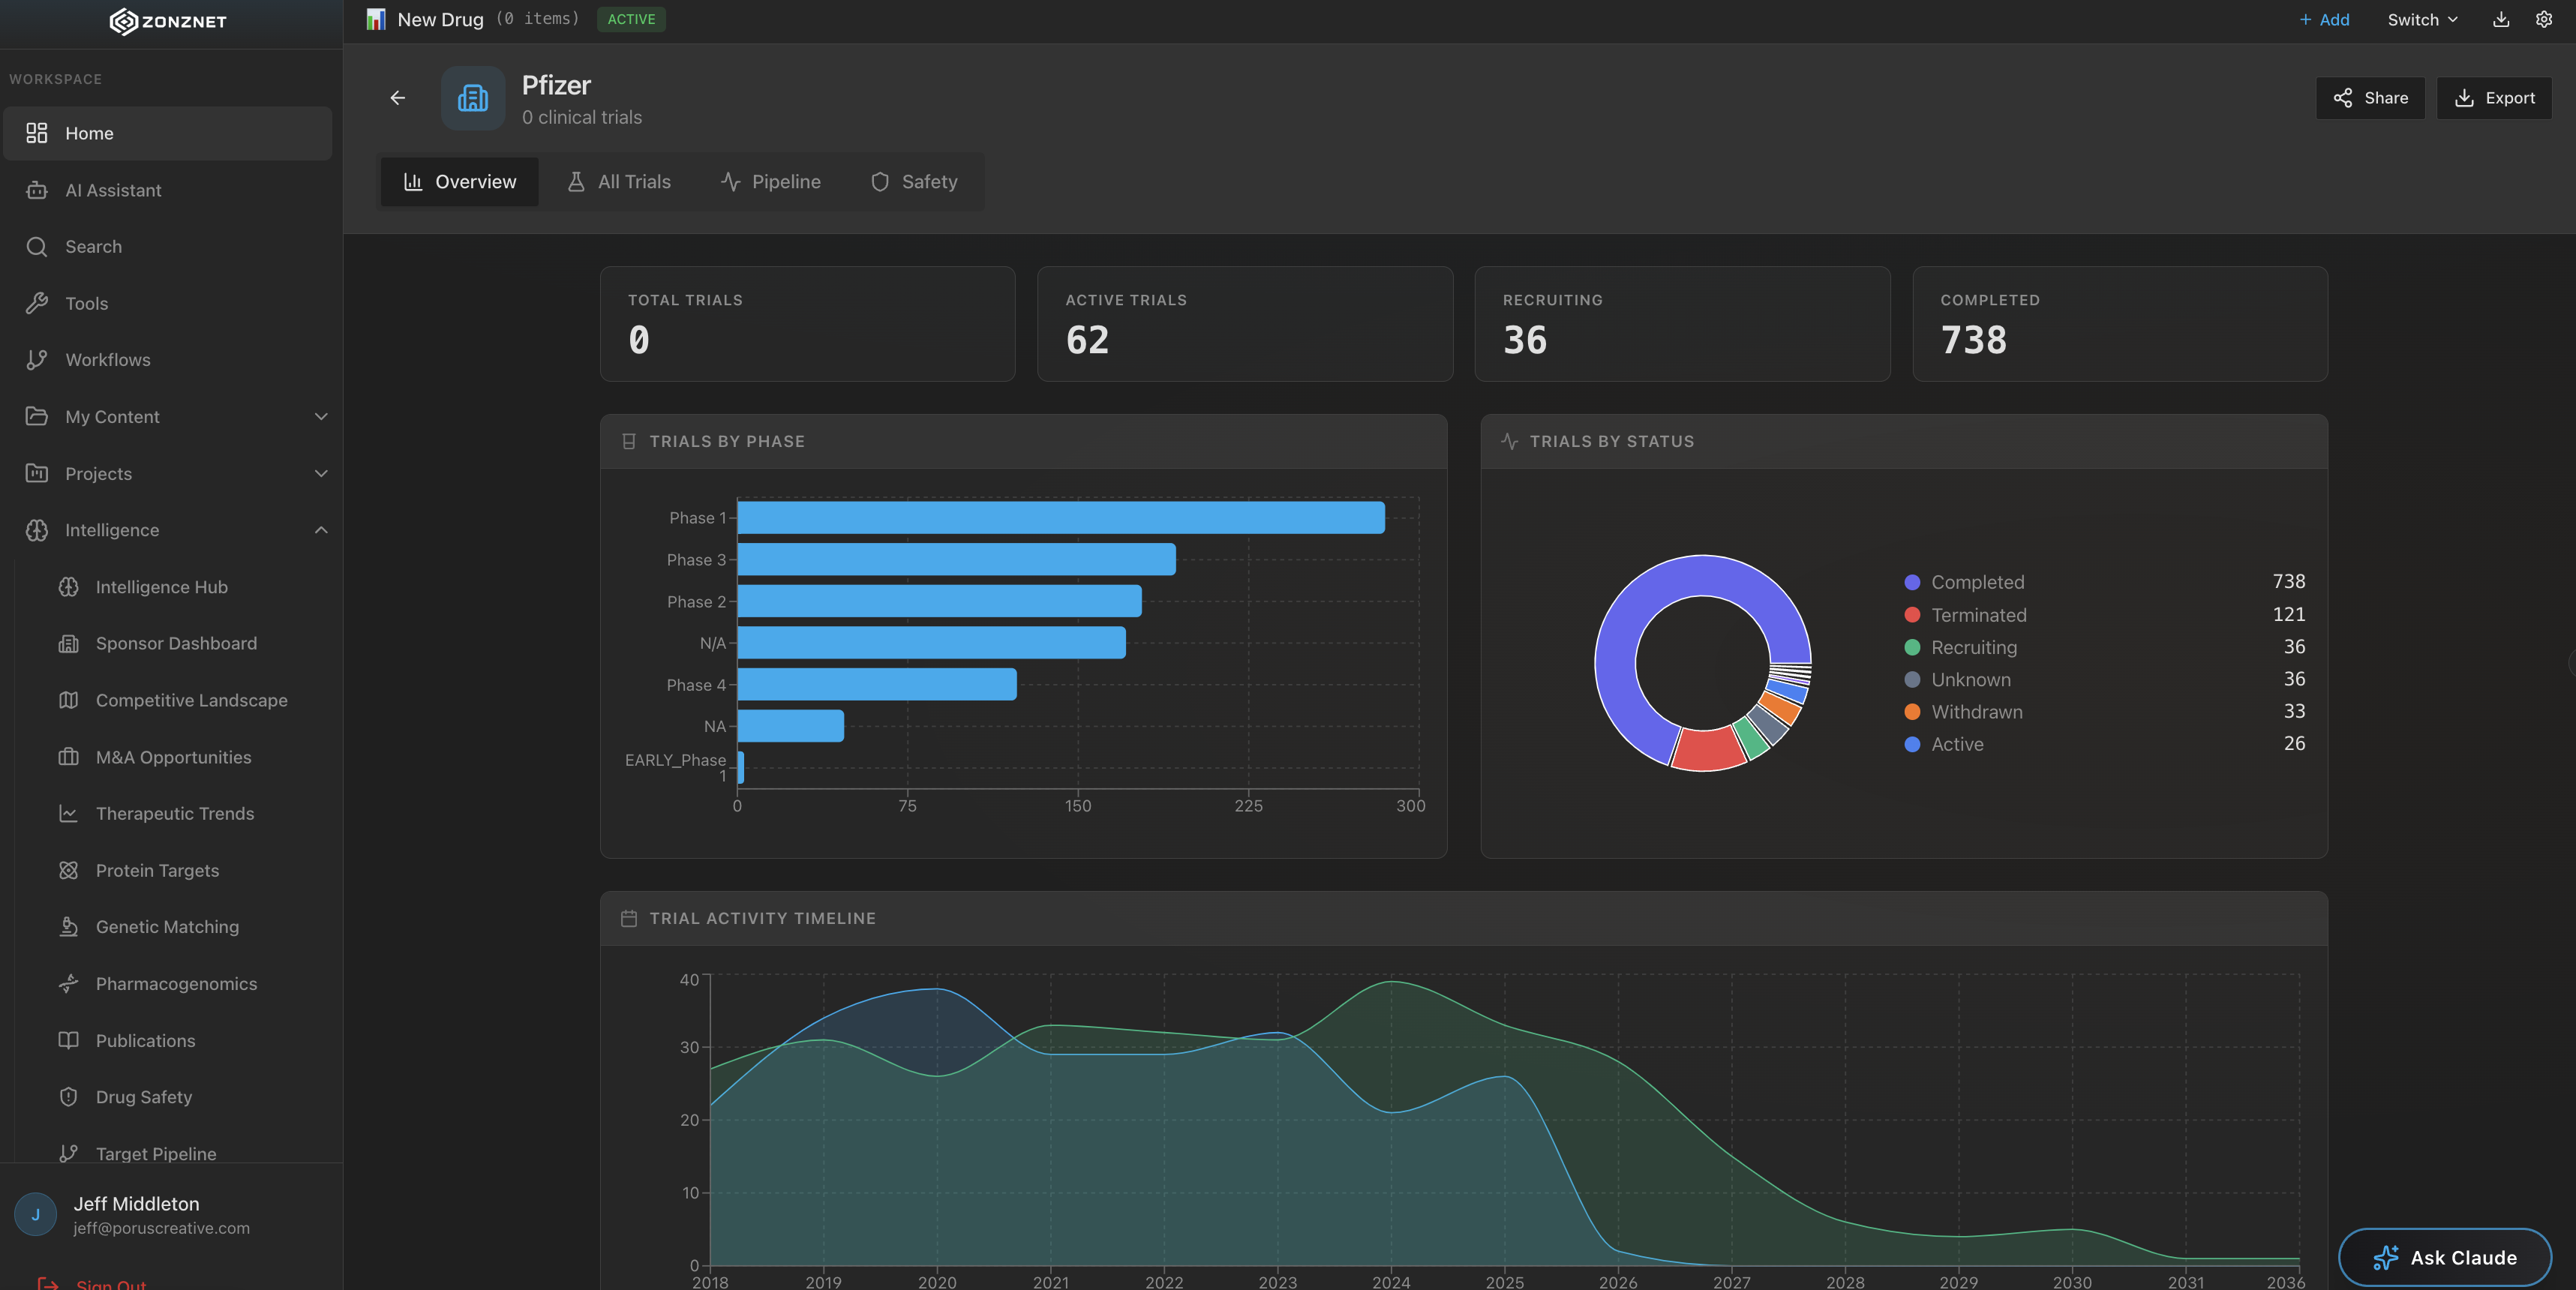The height and width of the screenshot is (1290, 2576).
Task: Open Pharmacogenomics from the Intelligence section
Action: [176, 983]
